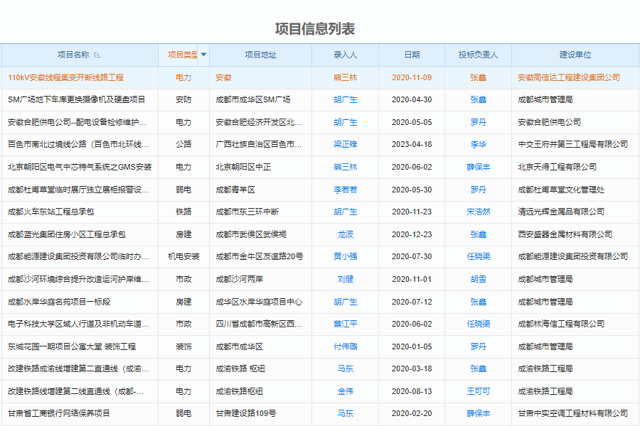Click the date 2020-08-13 cell

[x=412, y=391]
